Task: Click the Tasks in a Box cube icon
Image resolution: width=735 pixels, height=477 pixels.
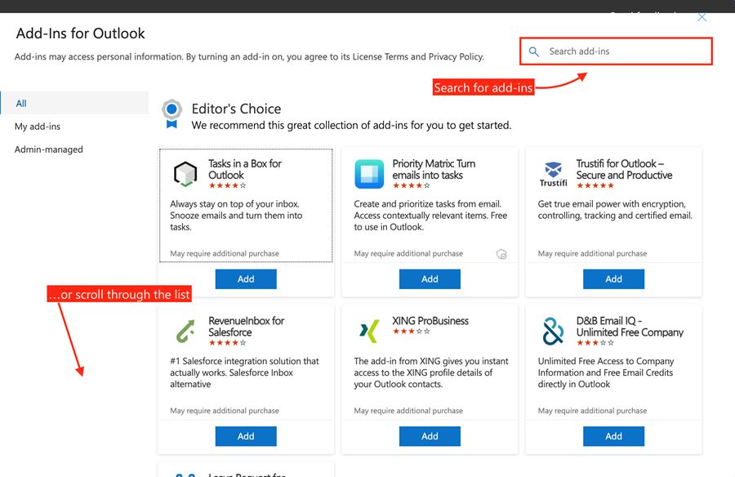Action: [185, 174]
